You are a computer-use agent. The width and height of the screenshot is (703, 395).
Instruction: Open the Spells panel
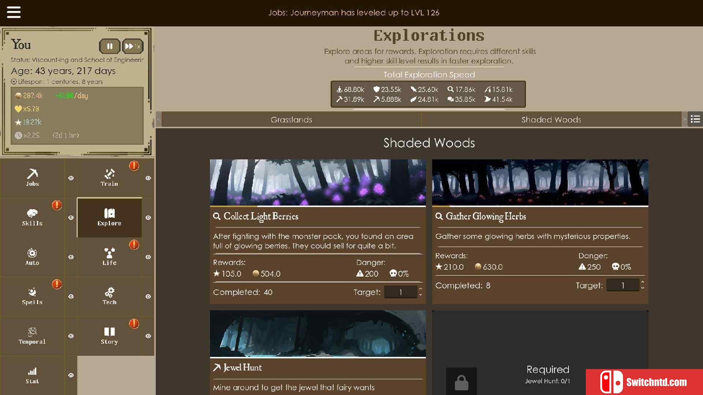[32, 297]
